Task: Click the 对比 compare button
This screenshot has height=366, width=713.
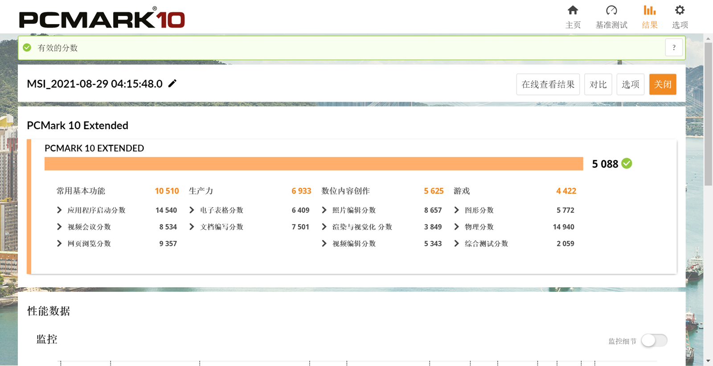Action: tap(598, 84)
